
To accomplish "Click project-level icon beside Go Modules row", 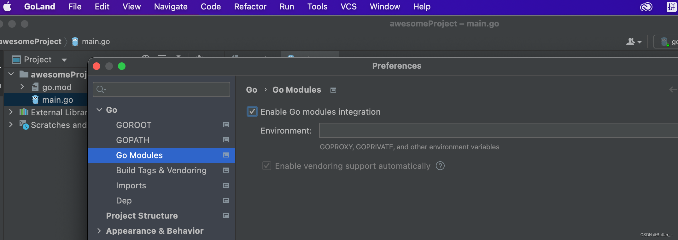I will coord(226,155).
